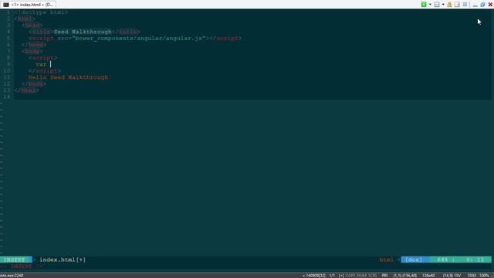The height and width of the screenshot is (278, 494).
Task: Click the html filetype label in statusline
Action: [386, 259]
